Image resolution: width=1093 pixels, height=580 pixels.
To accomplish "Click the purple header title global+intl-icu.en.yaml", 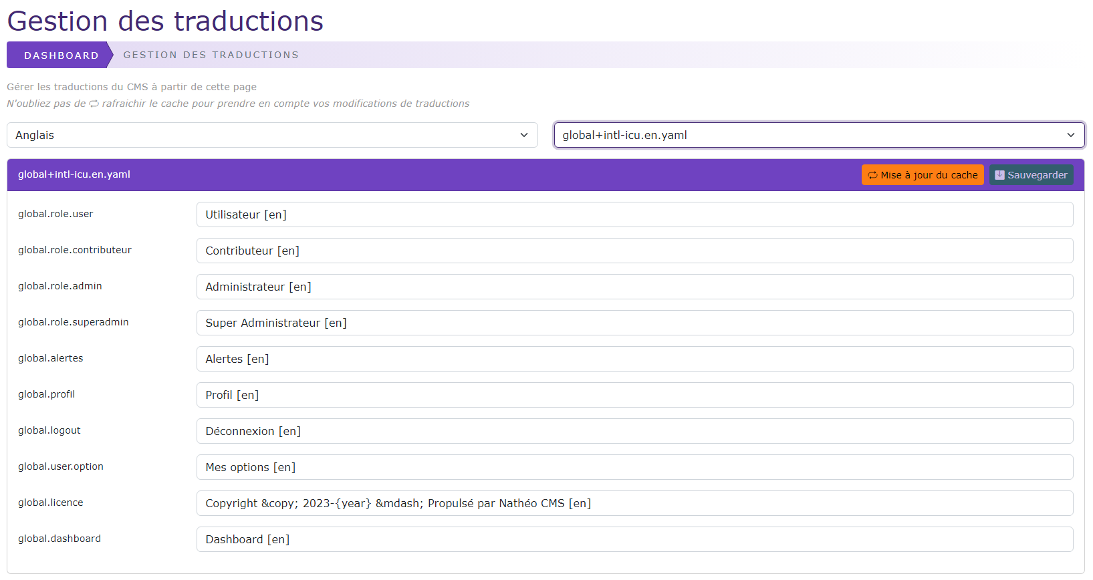I will [x=74, y=174].
